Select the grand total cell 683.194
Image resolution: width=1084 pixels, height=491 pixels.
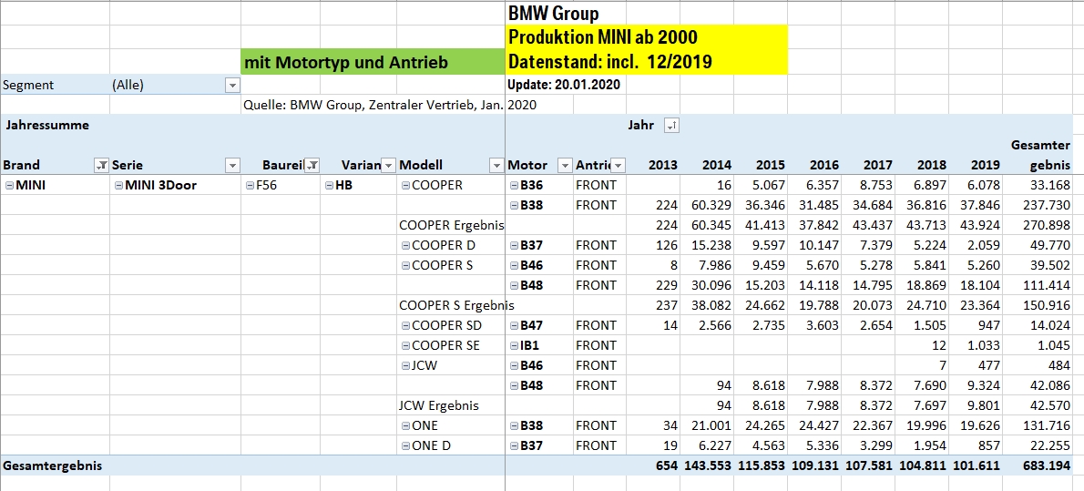(x=1045, y=465)
